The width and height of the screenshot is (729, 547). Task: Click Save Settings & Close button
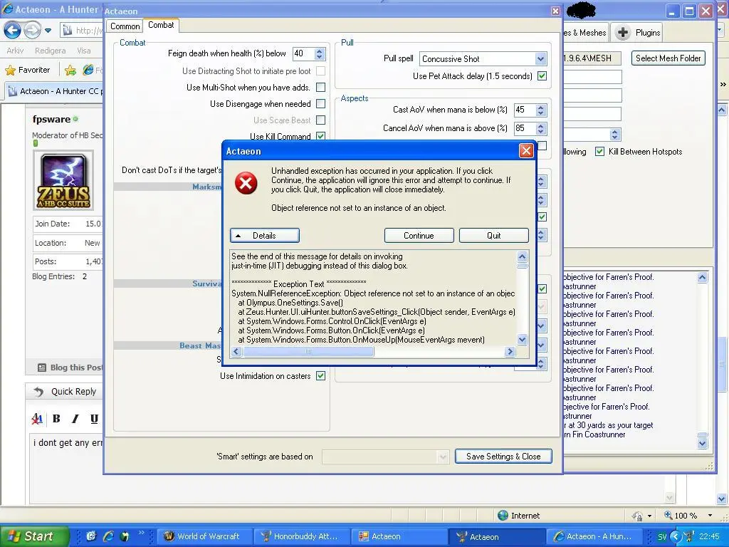point(503,457)
